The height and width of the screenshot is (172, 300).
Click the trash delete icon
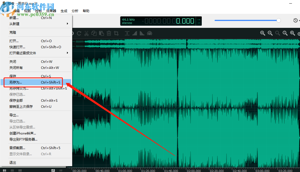109,33
